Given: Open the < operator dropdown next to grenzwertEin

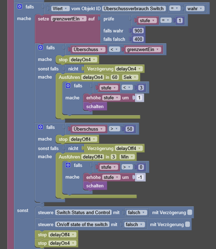Looking at the screenshot, I should [x=114, y=49].
